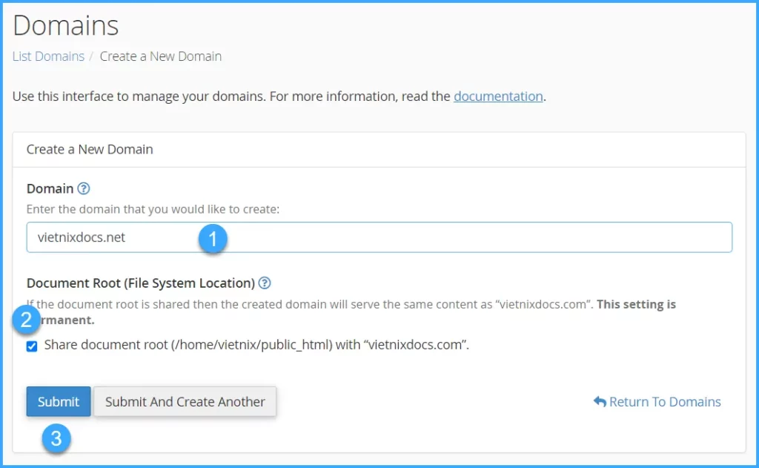
Task: Follow the Return To Domains link
Action: [x=664, y=401]
